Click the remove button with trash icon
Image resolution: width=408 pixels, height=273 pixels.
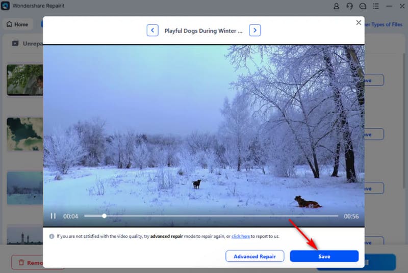click(x=27, y=263)
